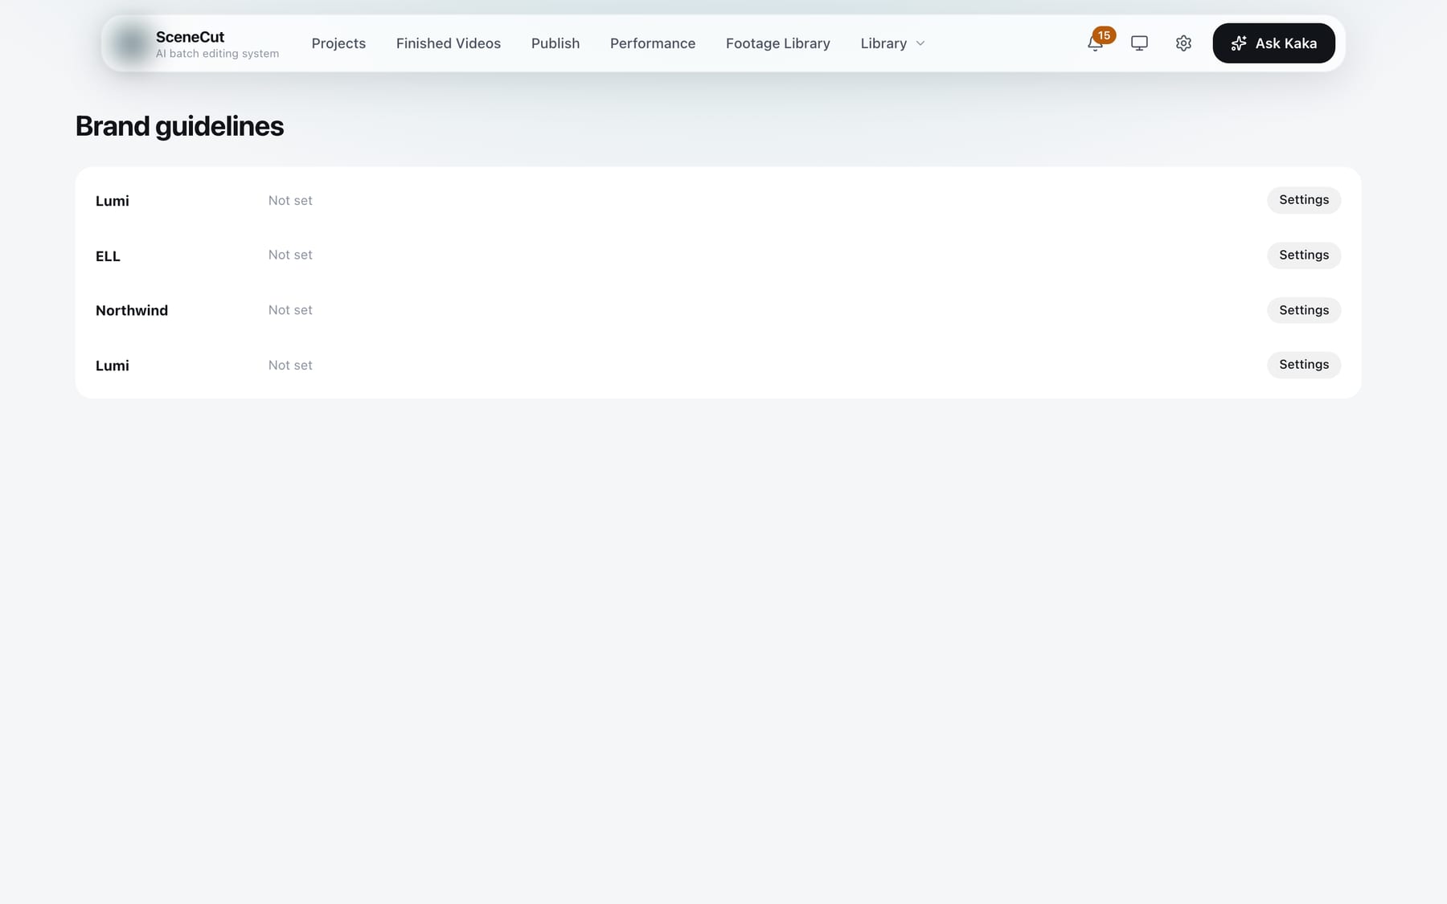Viewport: 1447px width, 904px height.
Task: Open the settings gear icon
Action: pyautogui.click(x=1183, y=43)
